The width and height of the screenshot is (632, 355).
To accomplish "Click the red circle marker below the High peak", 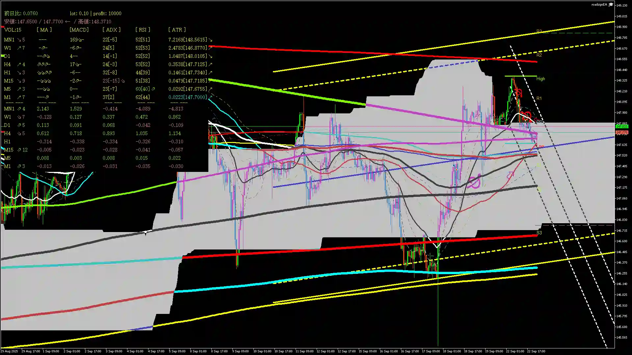I will tap(519, 93).
